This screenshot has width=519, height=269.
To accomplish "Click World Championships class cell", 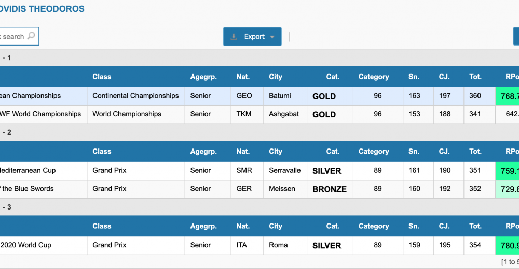I will (127, 114).
